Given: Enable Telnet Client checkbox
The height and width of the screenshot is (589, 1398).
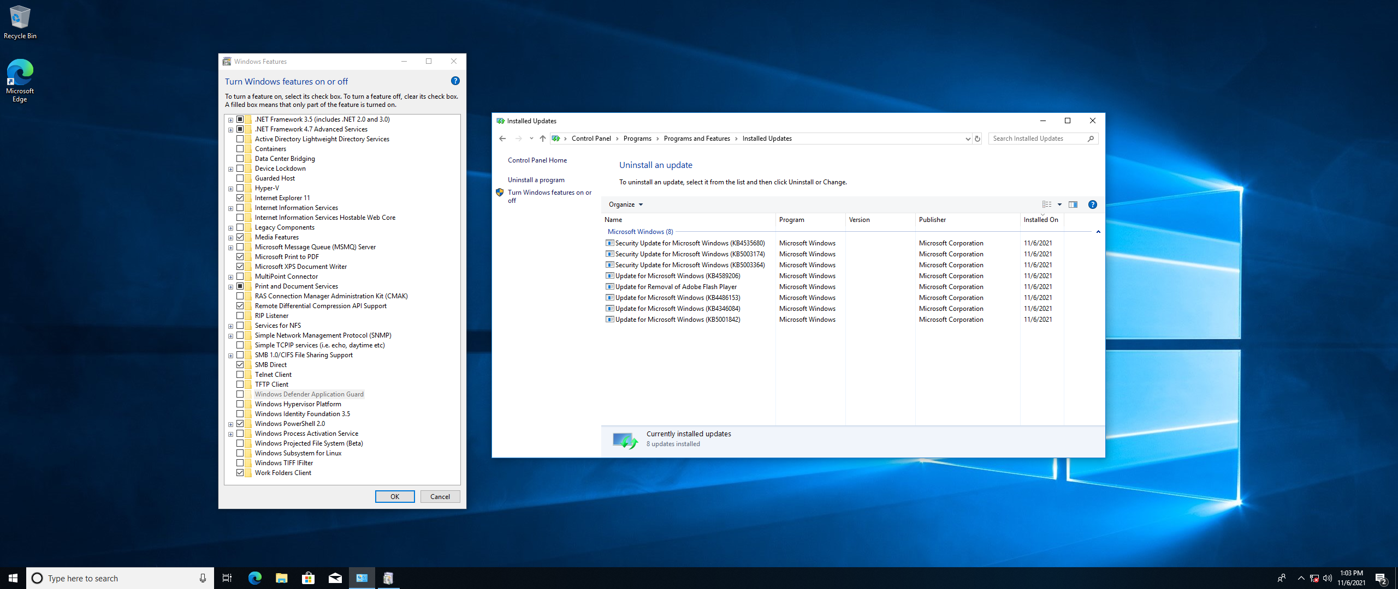Looking at the screenshot, I should 240,375.
